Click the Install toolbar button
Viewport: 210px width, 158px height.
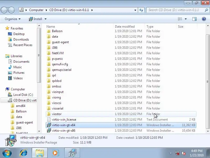click(x=35, y=19)
